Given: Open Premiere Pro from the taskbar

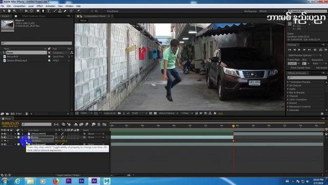Looking at the screenshot, I should tap(69, 181).
